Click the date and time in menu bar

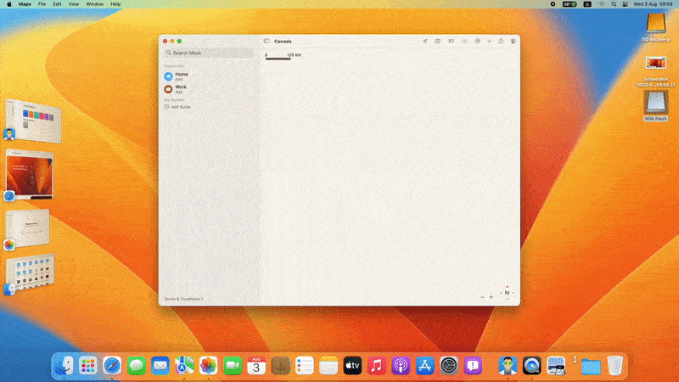coord(653,4)
